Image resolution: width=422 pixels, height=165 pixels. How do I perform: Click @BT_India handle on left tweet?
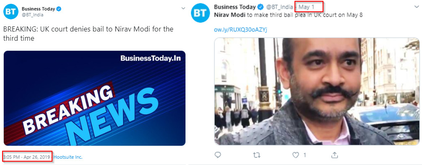coord(33,15)
